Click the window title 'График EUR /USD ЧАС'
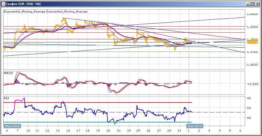Screen dimensions: 262x136 tap(24, 4)
